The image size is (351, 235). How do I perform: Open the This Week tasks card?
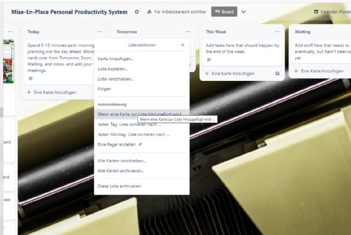click(242, 53)
